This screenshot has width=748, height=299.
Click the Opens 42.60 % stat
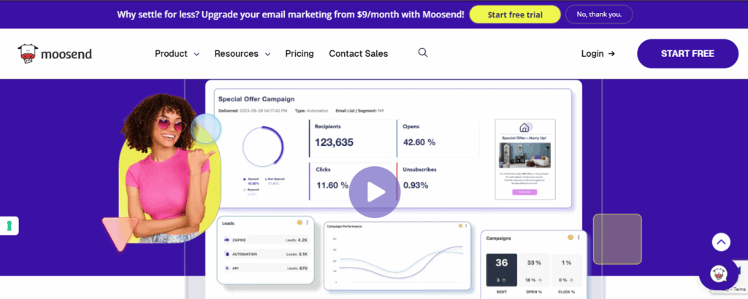(x=438, y=138)
